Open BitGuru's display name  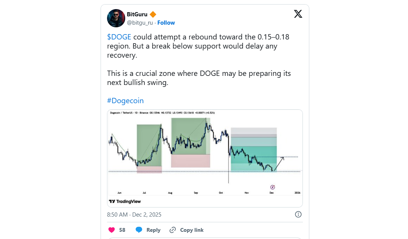tap(137, 14)
